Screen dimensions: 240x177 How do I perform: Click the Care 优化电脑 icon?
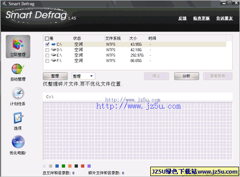18,142
